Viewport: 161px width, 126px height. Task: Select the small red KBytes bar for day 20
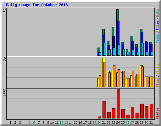click(99, 117)
